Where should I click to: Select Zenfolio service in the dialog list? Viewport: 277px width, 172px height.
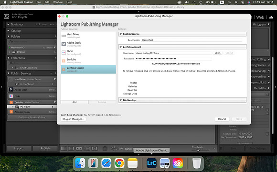click(x=88, y=61)
